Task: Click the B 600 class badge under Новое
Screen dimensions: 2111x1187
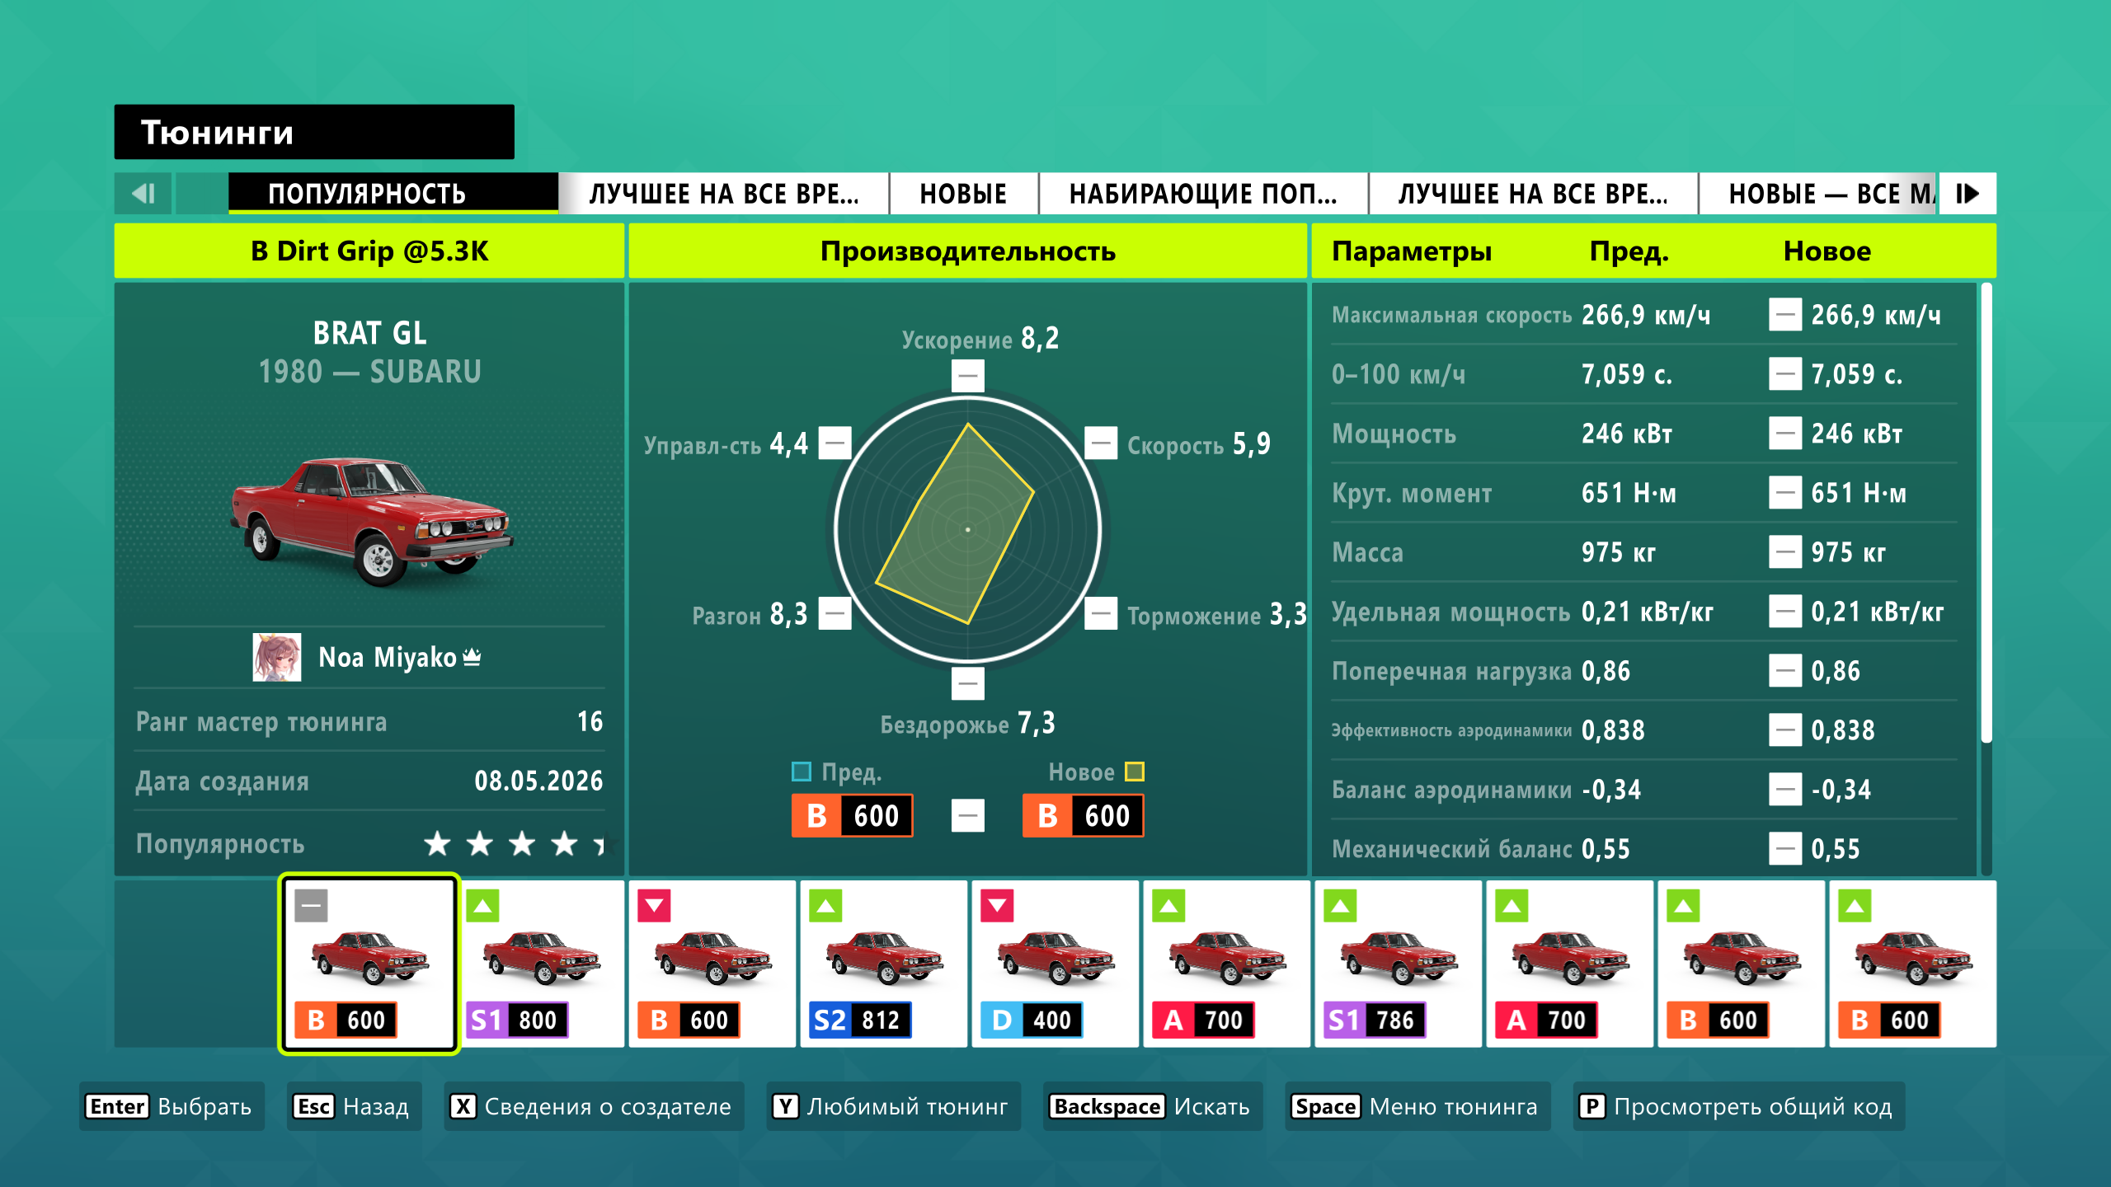Action: click(1083, 816)
